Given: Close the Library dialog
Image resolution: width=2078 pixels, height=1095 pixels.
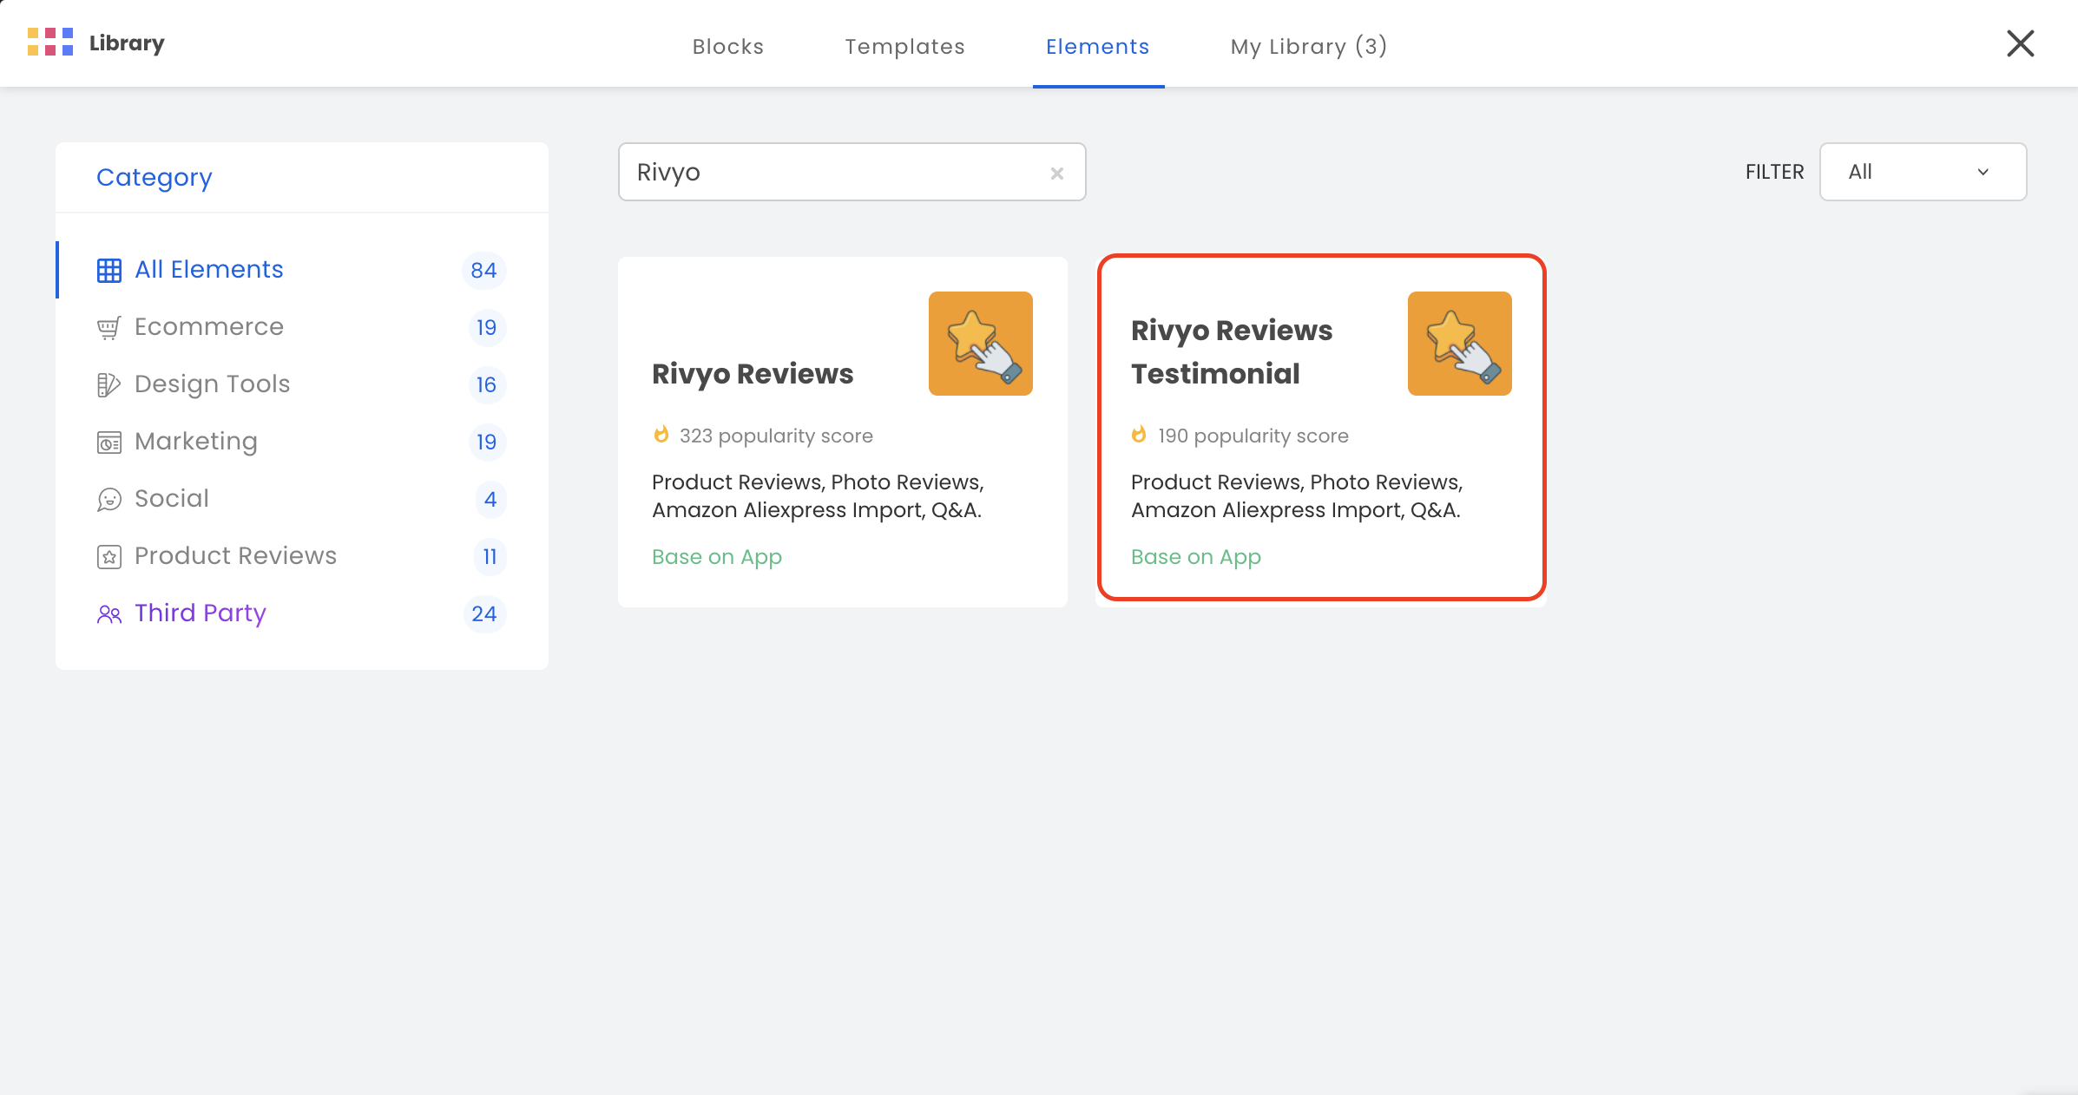Looking at the screenshot, I should (2020, 43).
